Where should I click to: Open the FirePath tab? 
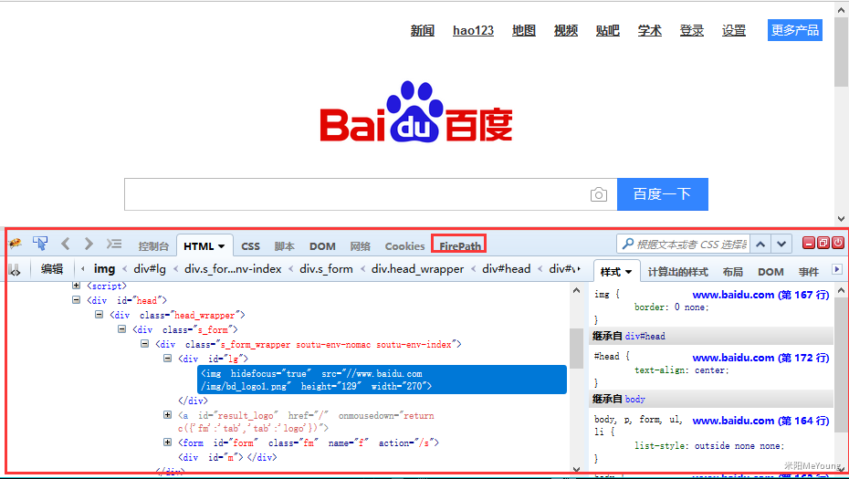click(460, 246)
